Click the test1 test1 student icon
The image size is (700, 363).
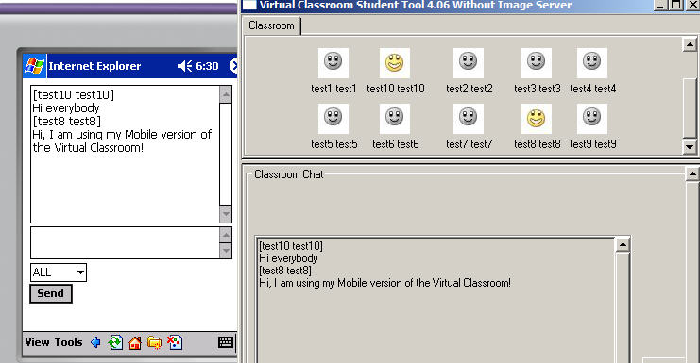[333, 63]
